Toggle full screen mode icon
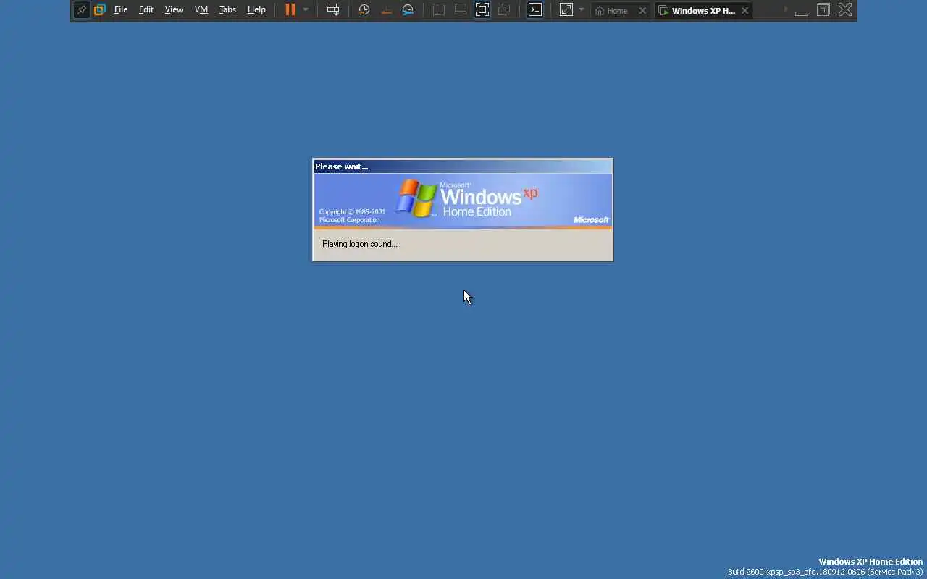927x579 pixels. [482, 10]
